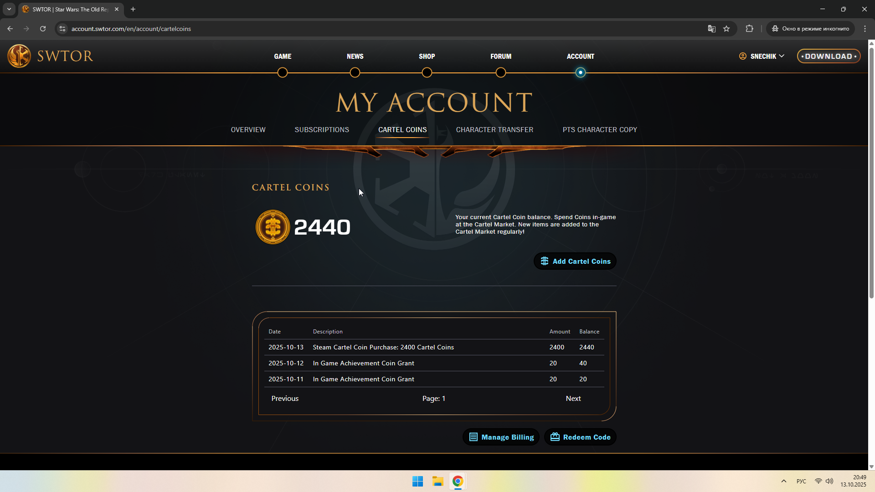Click the SWTOR logo emblem
The height and width of the screenshot is (492, 875).
coord(19,56)
